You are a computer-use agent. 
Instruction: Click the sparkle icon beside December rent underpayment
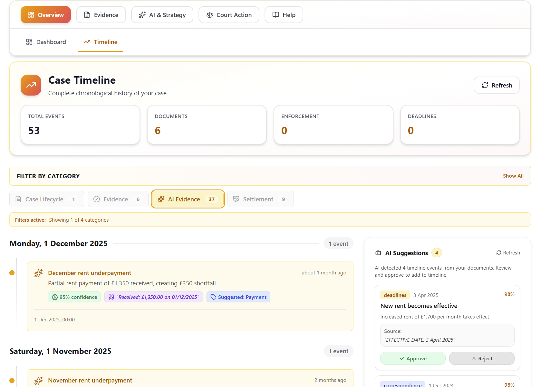click(38, 273)
